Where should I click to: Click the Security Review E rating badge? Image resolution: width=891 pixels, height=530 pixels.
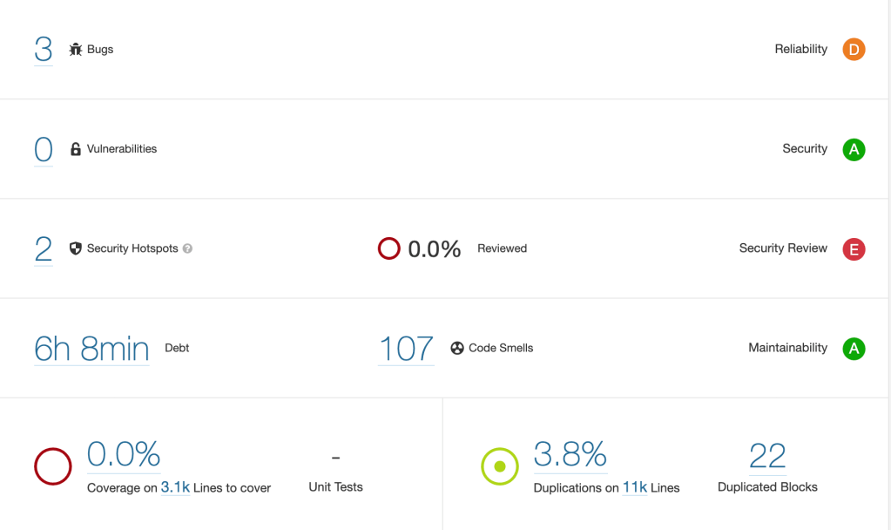(x=854, y=248)
